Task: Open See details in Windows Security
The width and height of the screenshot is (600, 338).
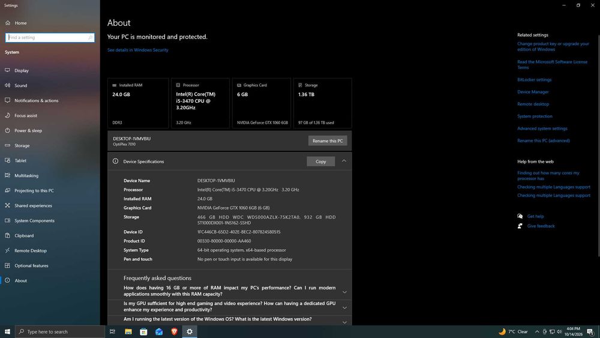Action: pyautogui.click(x=138, y=50)
